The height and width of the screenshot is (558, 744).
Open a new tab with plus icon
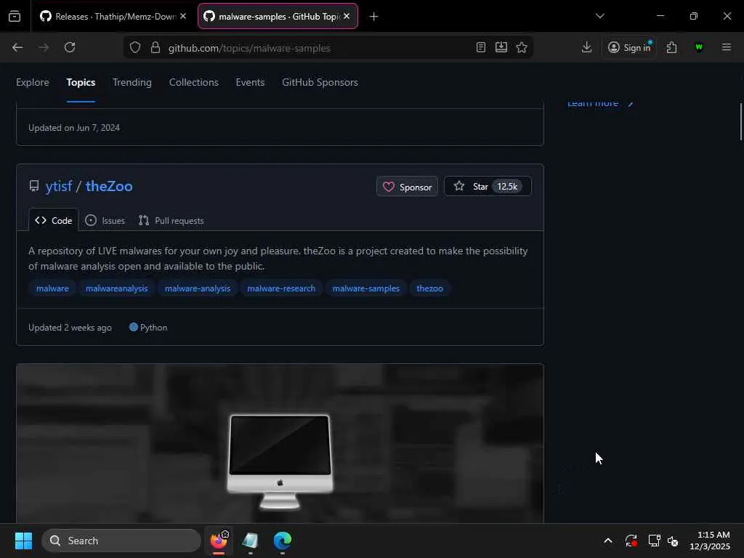373,17
